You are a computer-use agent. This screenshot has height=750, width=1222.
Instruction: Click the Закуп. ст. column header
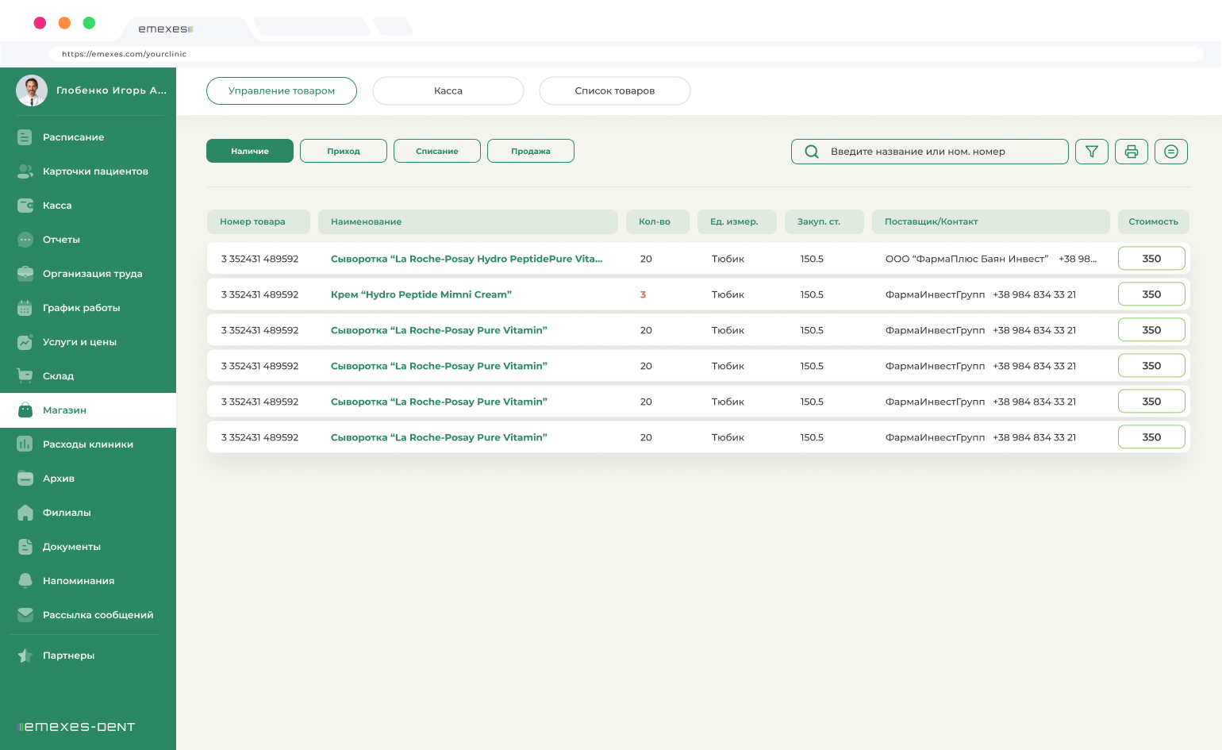tap(824, 222)
